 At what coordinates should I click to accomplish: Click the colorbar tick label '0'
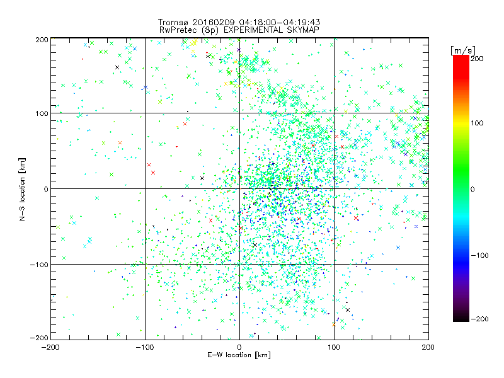[x=472, y=190]
